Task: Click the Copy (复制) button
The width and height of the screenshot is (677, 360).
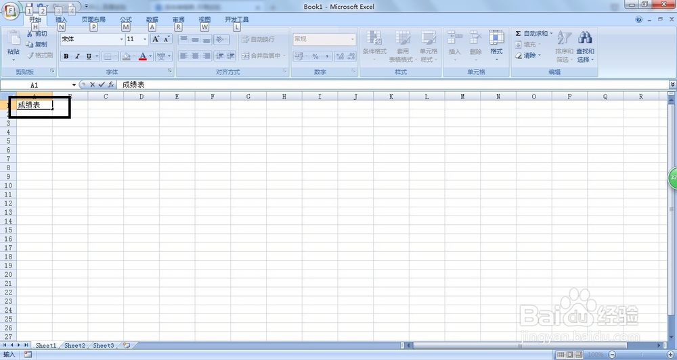Action: 37,45
